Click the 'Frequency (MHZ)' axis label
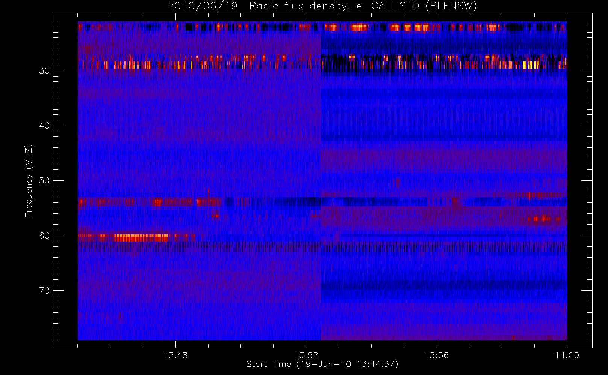 coord(29,181)
